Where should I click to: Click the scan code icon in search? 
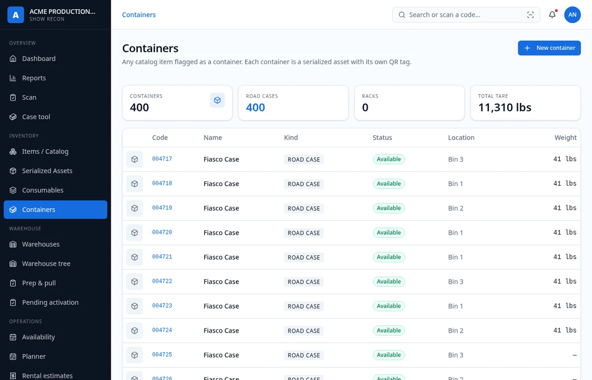(530, 15)
